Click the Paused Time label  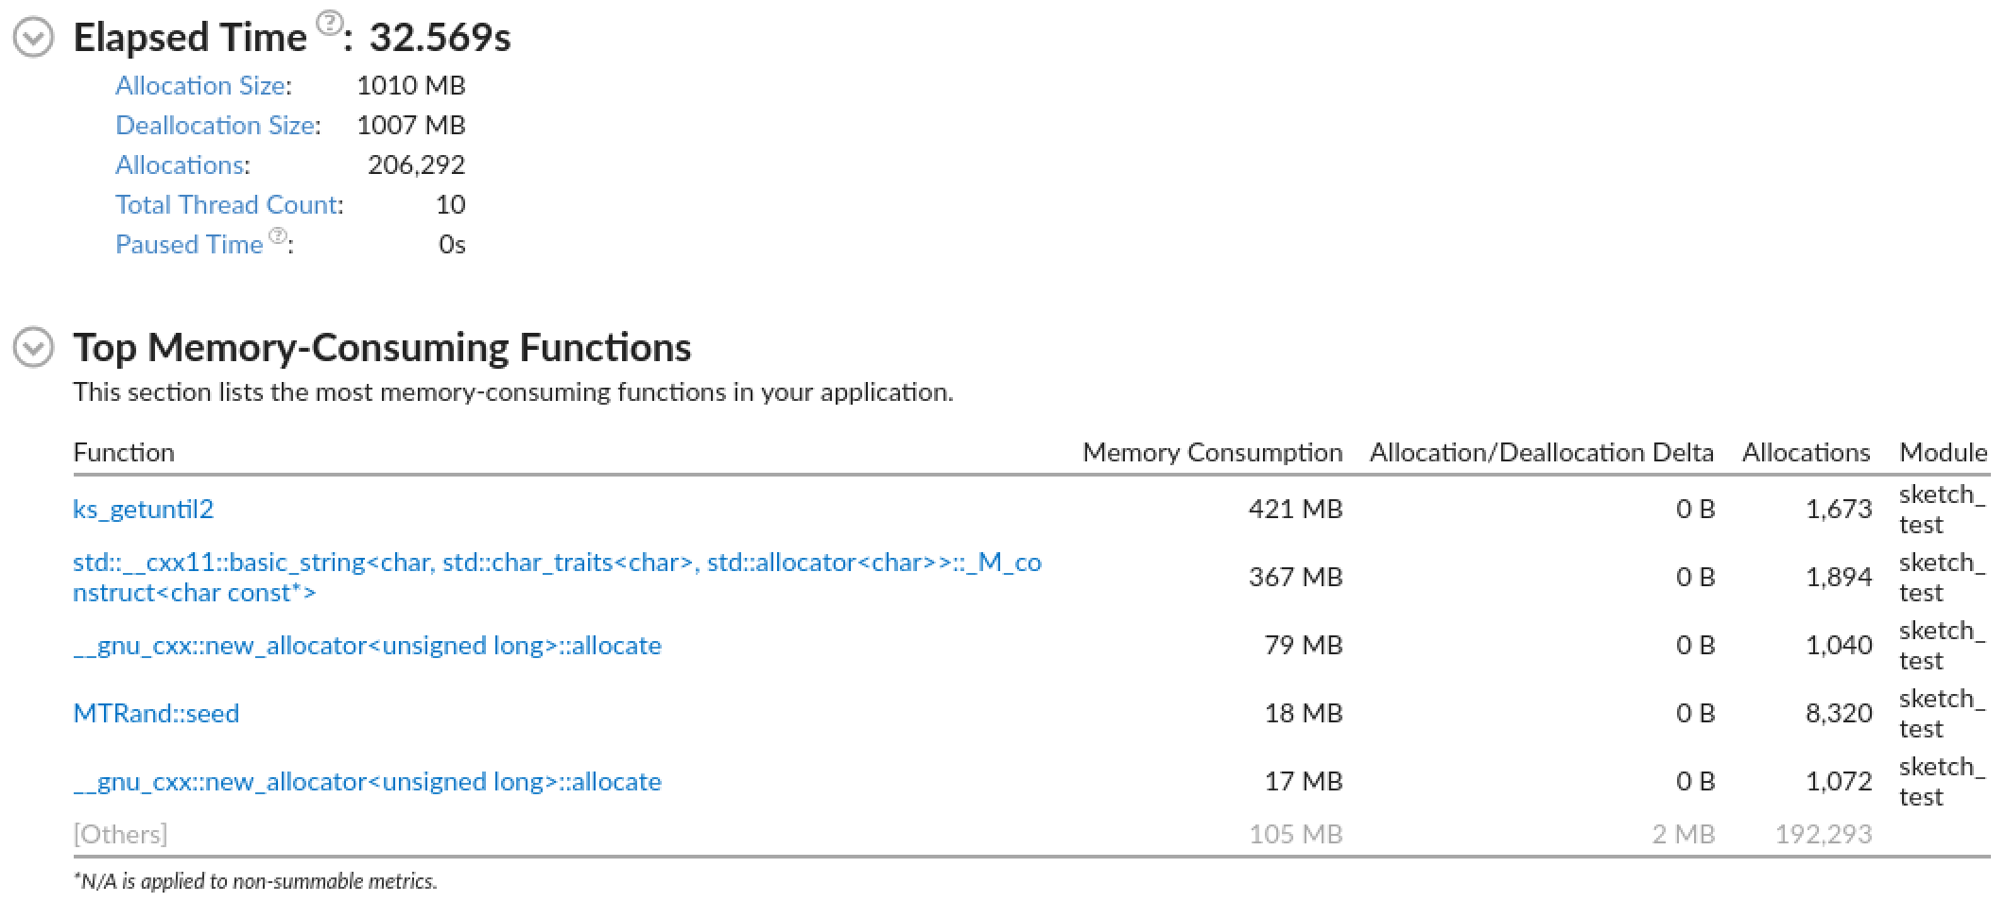click(189, 244)
